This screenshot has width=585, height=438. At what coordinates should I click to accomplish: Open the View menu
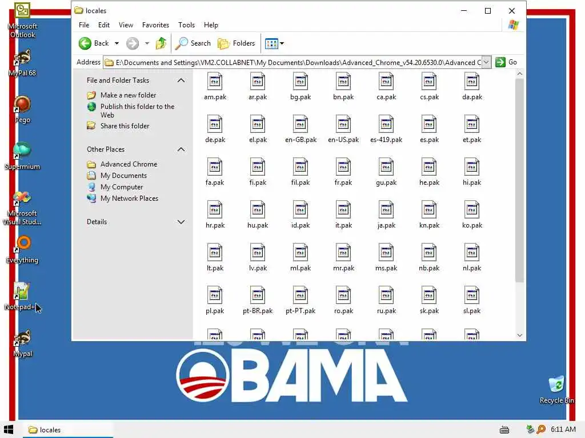pos(126,25)
